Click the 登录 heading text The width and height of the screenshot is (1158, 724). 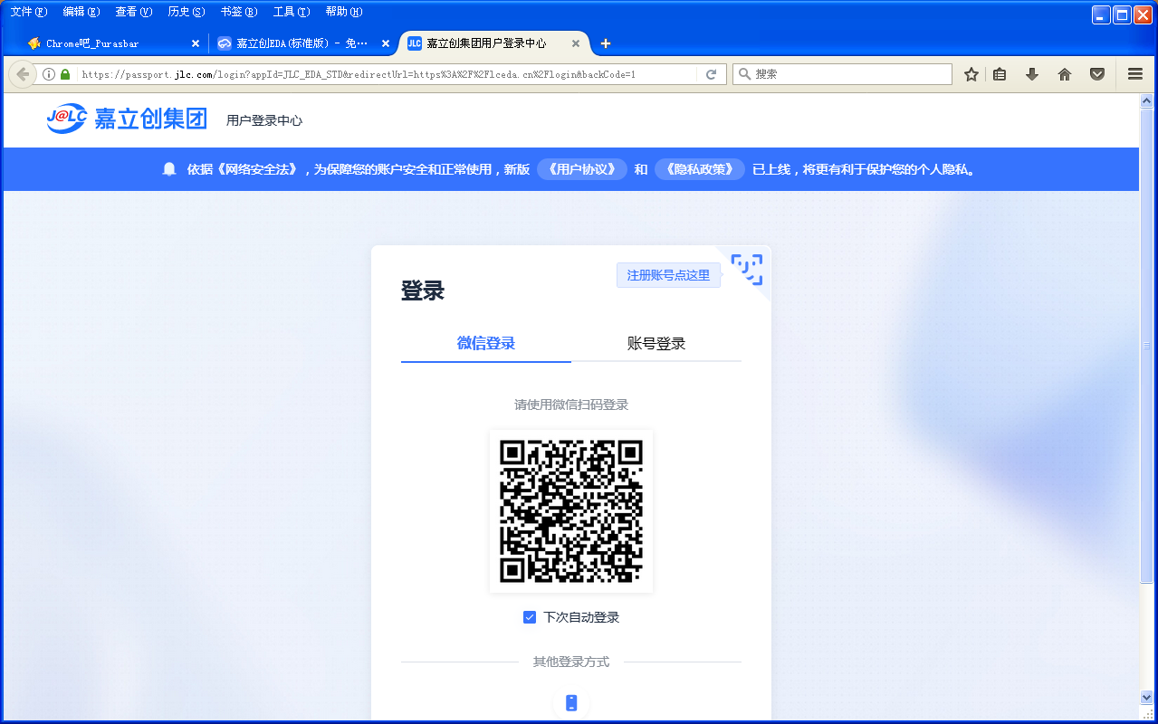[423, 291]
